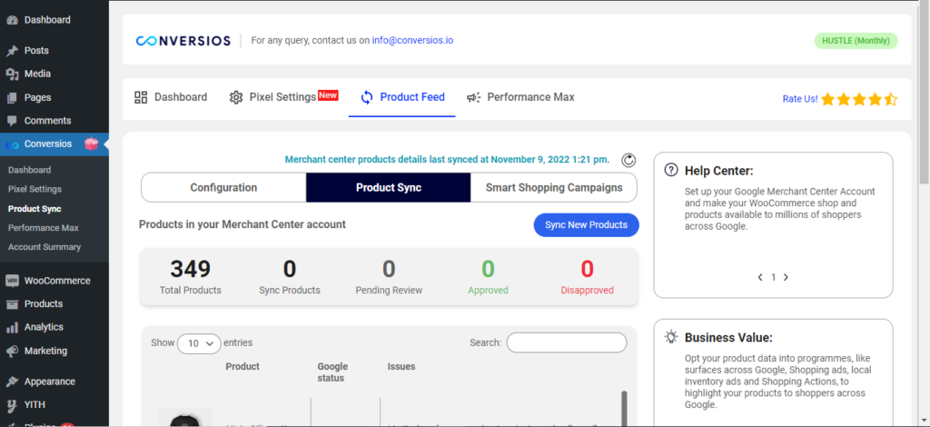The image size is (930, 427).
Task: Click the Issues column header
Action: click(401, 366)
